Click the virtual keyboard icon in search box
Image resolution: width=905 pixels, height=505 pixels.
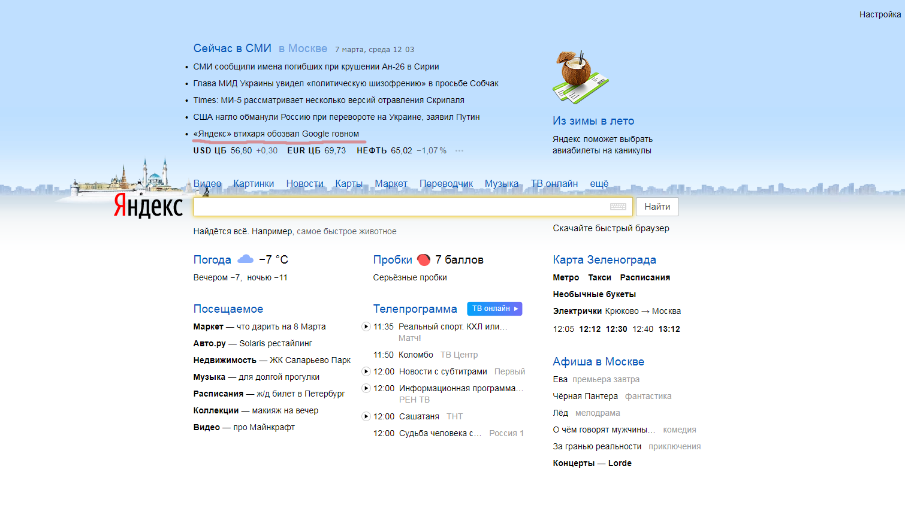[x=618, y=207]
